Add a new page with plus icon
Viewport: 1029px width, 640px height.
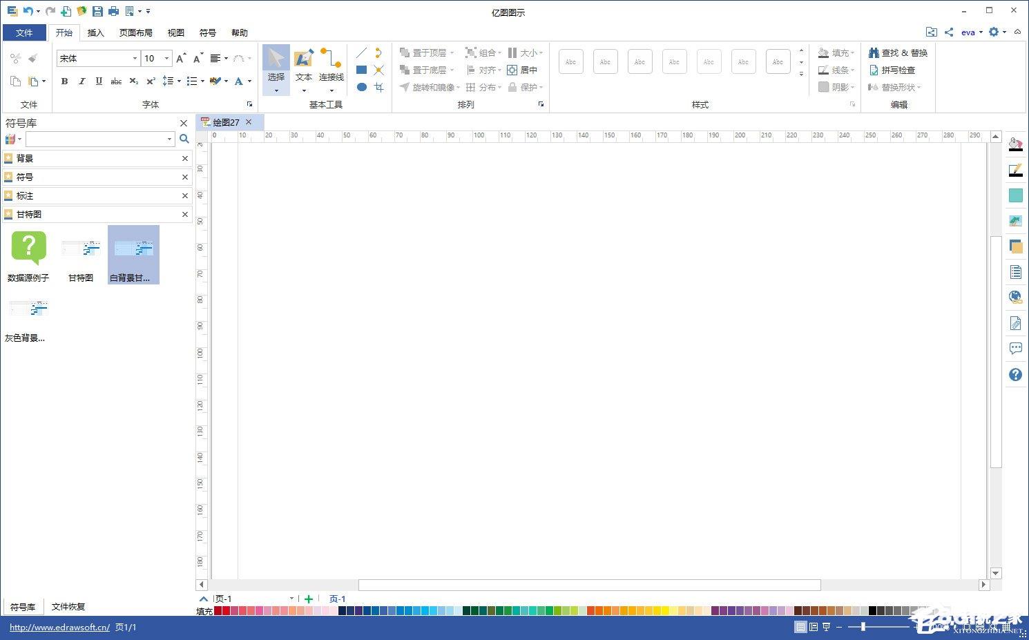[x=309, y=599]
